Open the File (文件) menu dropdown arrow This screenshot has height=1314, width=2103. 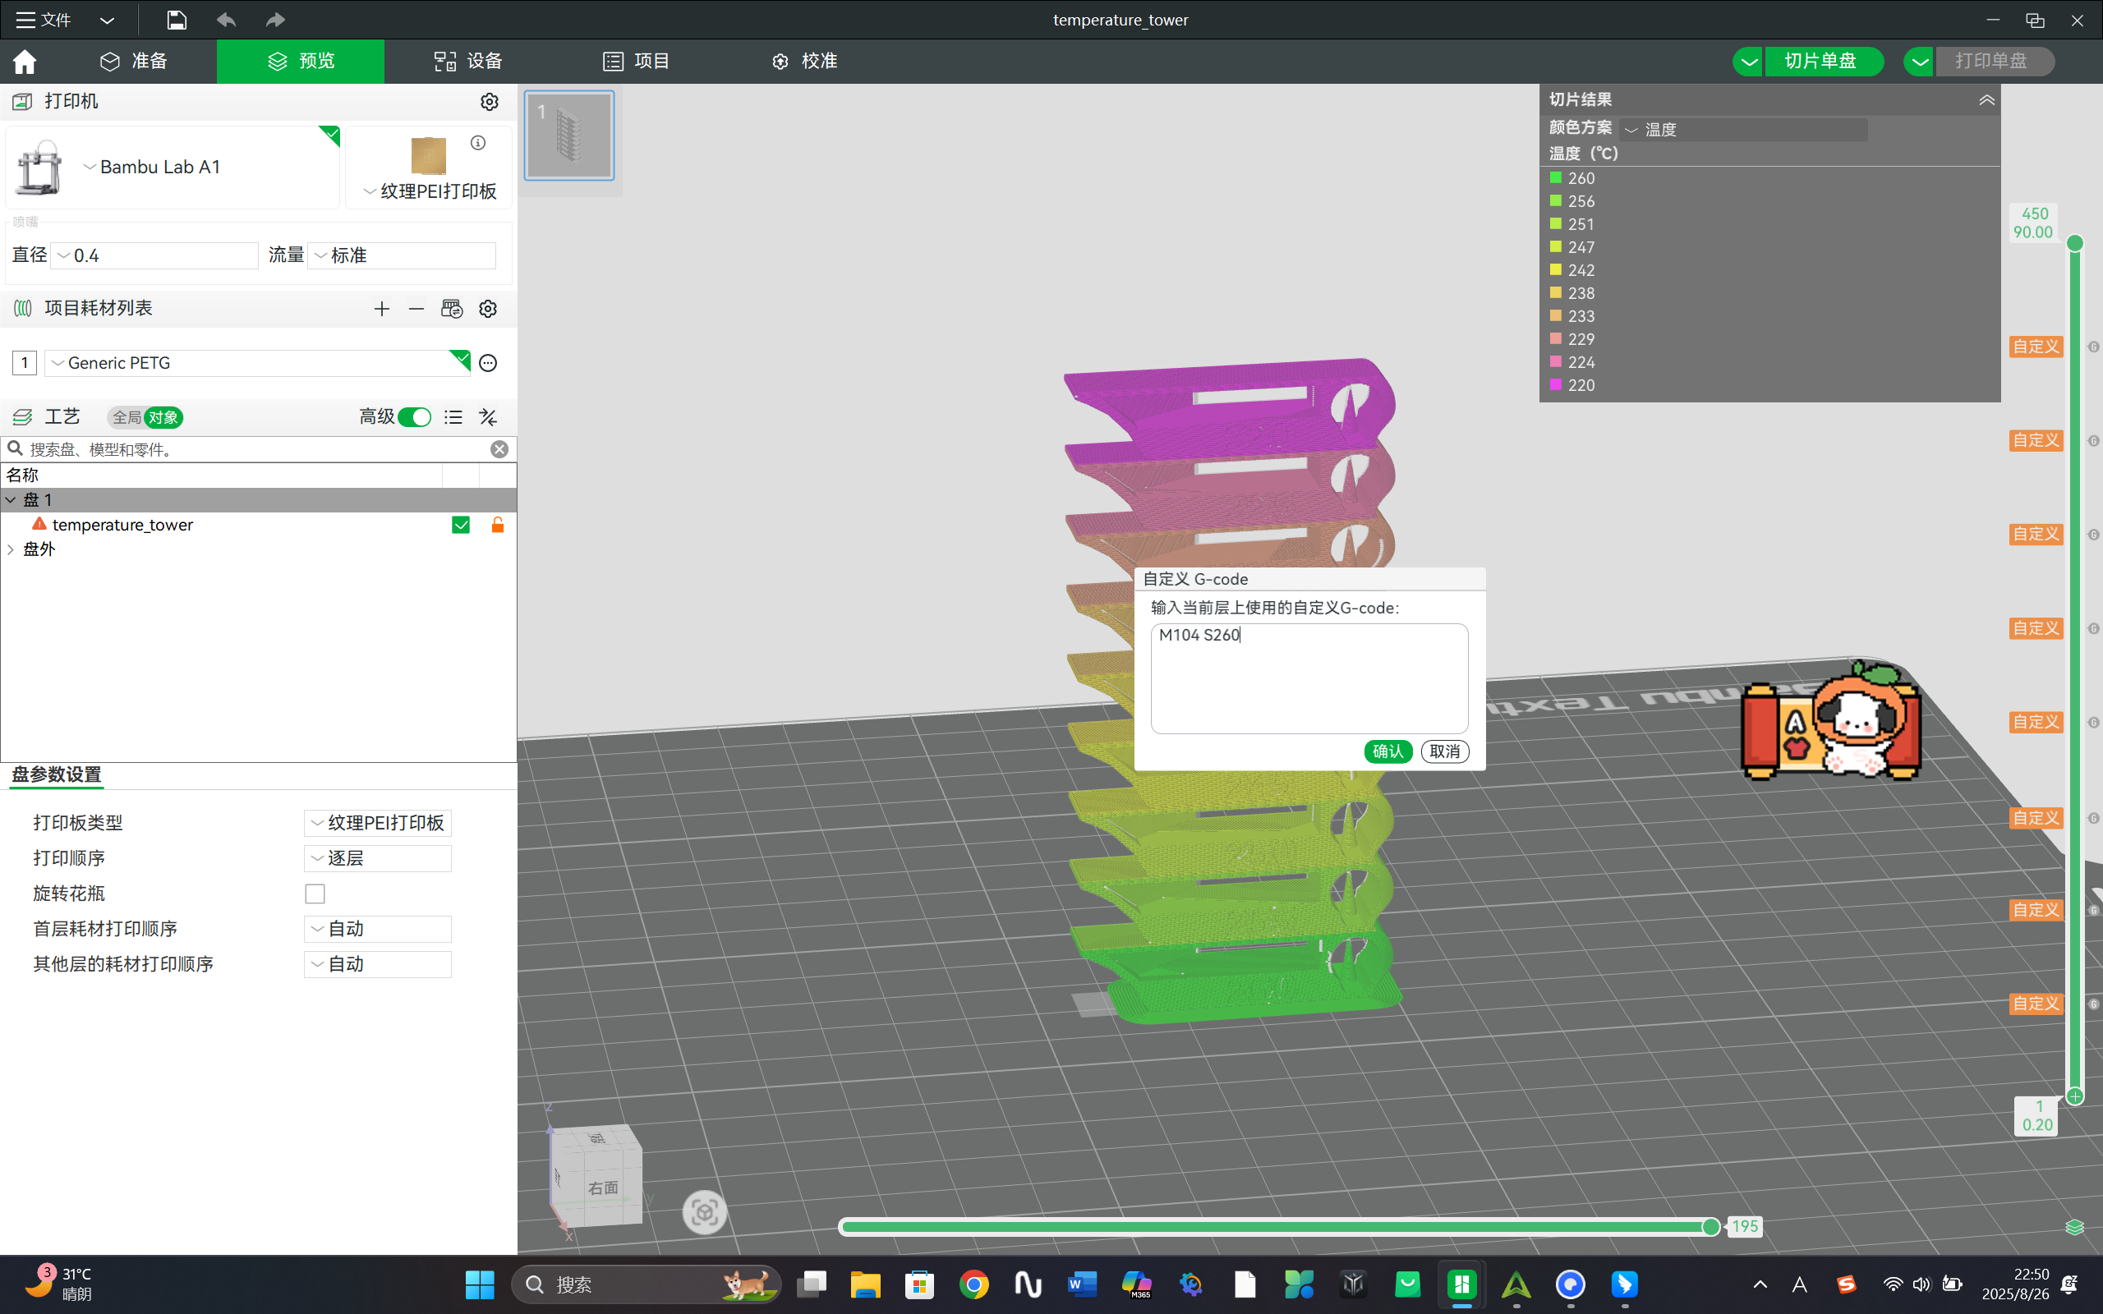click(107, 20)
